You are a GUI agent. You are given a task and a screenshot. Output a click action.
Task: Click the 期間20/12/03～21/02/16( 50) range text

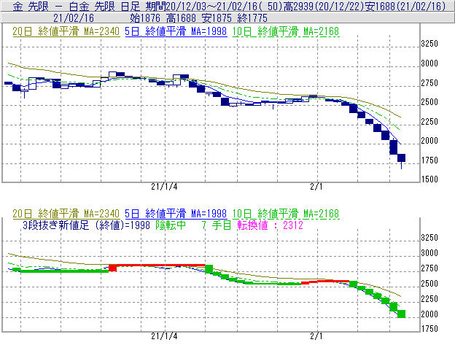(x=214, y=7)
